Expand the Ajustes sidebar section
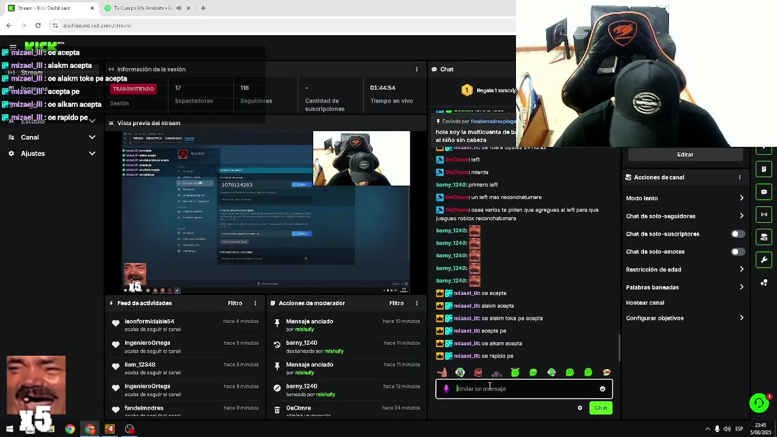 click(92, 154)
